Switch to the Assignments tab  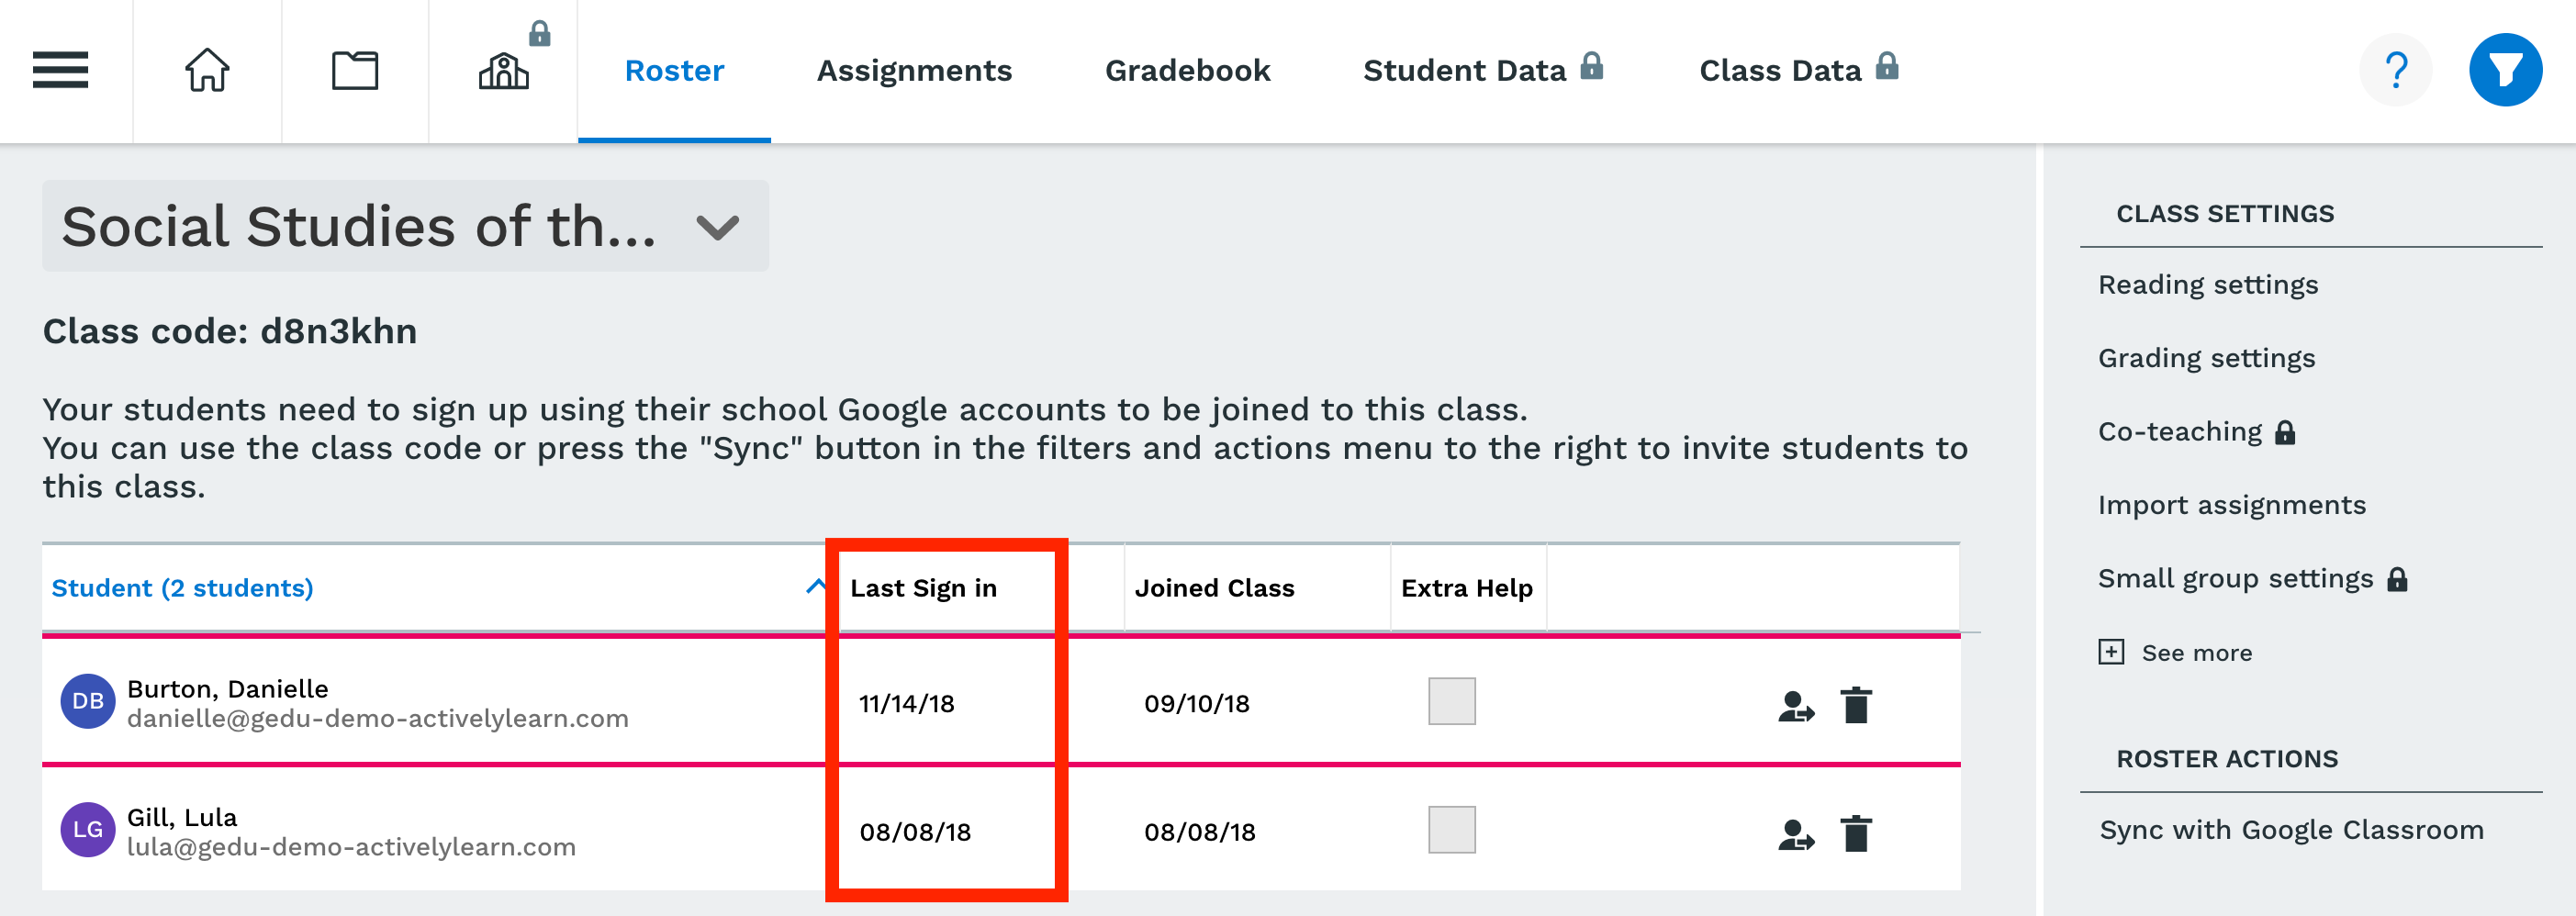pos(914,70)
